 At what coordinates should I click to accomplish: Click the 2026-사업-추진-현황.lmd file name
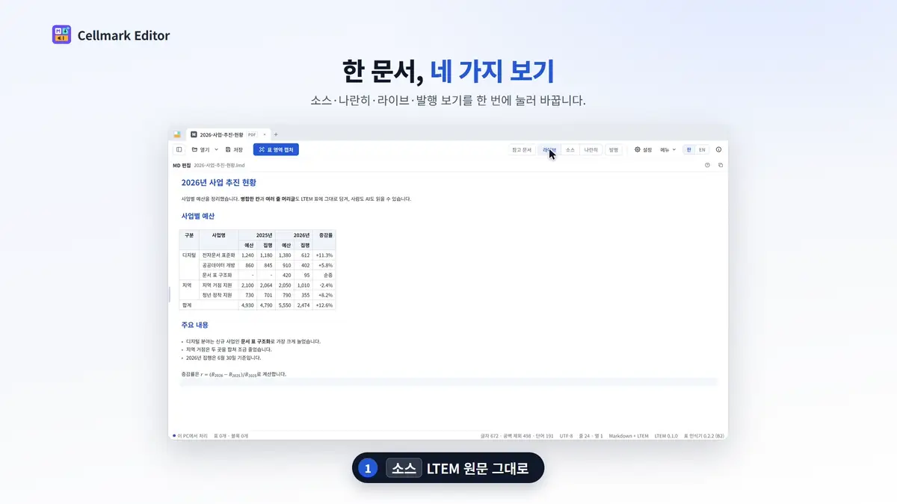(220, 165)
